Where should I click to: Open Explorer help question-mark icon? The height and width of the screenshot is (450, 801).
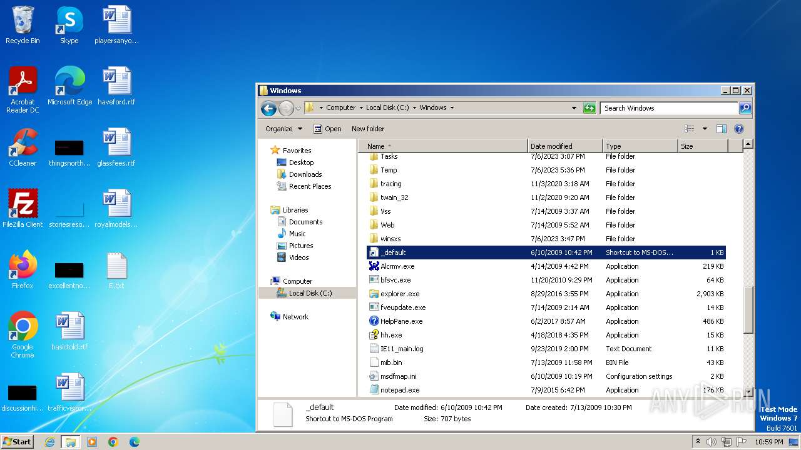click(x=739, y=129)
